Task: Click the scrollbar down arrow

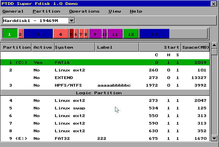Action: [x=214, y=138]
